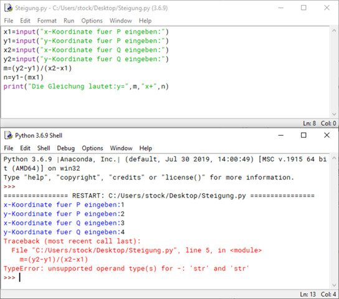Click 'Ln: 8' in editor status bar
Screen dimensions: 339x299
(309, 123)
